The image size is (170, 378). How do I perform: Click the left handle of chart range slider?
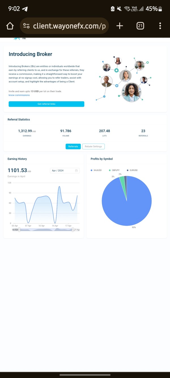click(19, 229)
